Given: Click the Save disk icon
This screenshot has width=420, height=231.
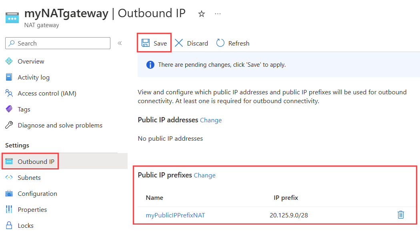Looking at the screenshot, I should 146,43.
